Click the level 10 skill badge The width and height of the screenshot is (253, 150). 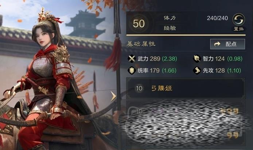[139, 88]
